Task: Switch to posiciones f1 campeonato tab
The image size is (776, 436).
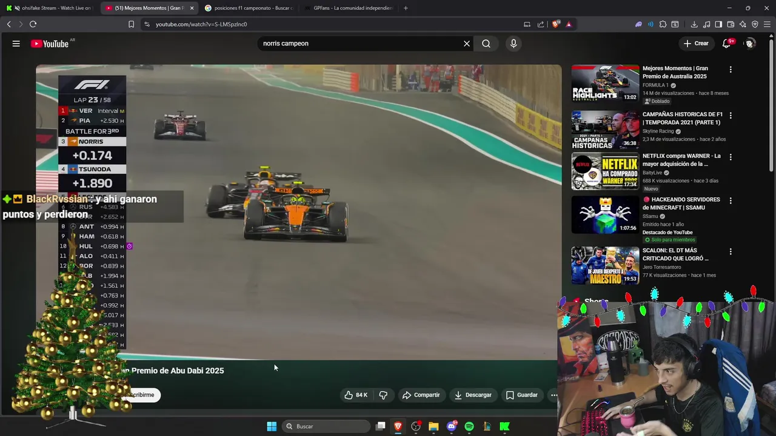Action: 249,8
